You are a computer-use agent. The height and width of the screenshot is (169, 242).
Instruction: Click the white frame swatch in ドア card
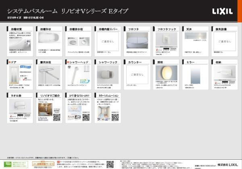(x=21, y=78)
